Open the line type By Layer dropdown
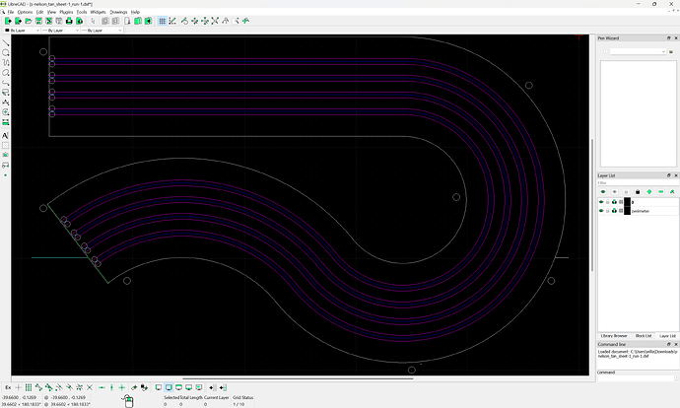The image size is (680, 408). [x=101, y=31]
